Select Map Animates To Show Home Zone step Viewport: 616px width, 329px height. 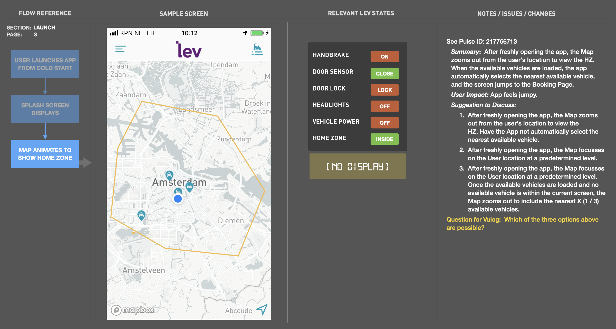(x=45, y=154)
